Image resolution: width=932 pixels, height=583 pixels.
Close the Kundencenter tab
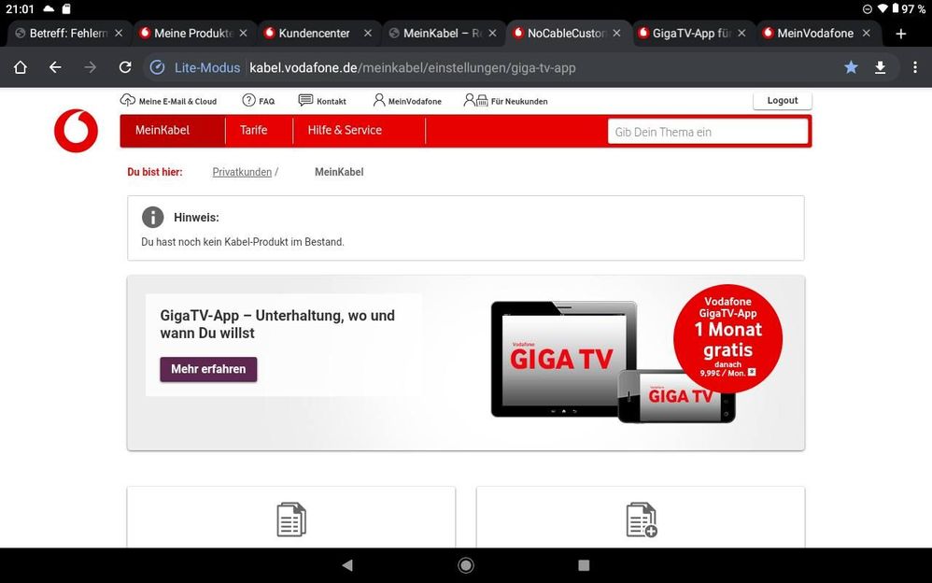[x=368, y=34]
